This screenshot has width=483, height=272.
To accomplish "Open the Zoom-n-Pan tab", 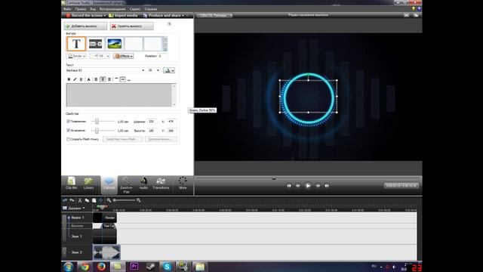I will point(126,185).
